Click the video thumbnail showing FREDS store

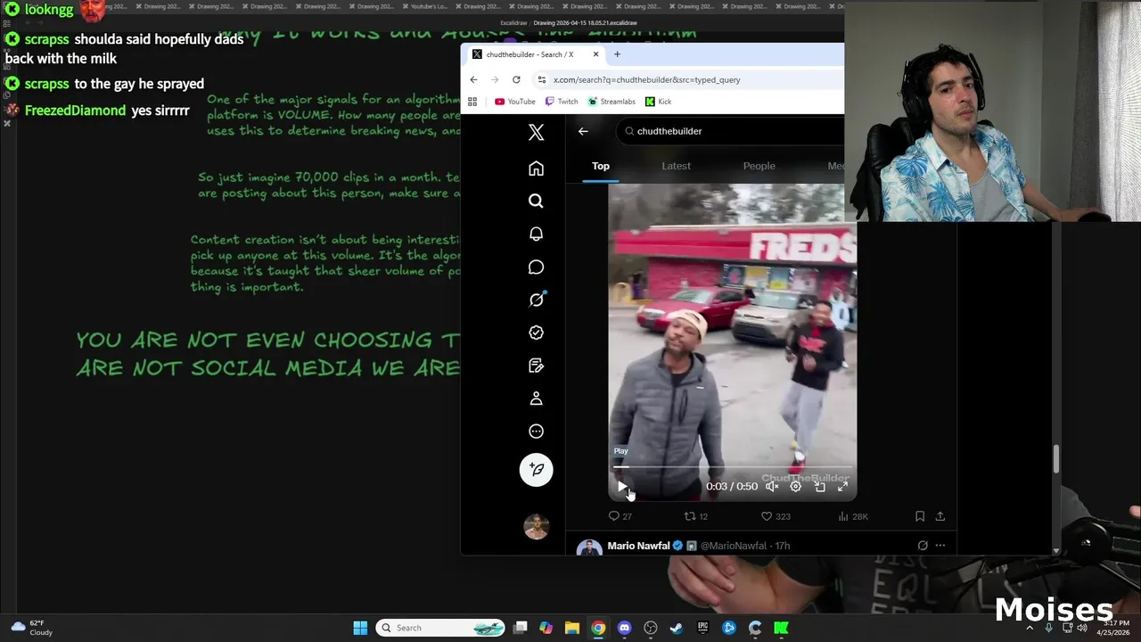tap(733, 342)
